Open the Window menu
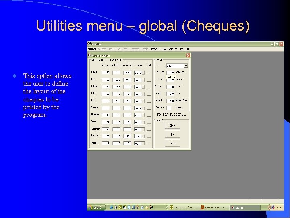 pyautogui.click(x=172, y=49)
